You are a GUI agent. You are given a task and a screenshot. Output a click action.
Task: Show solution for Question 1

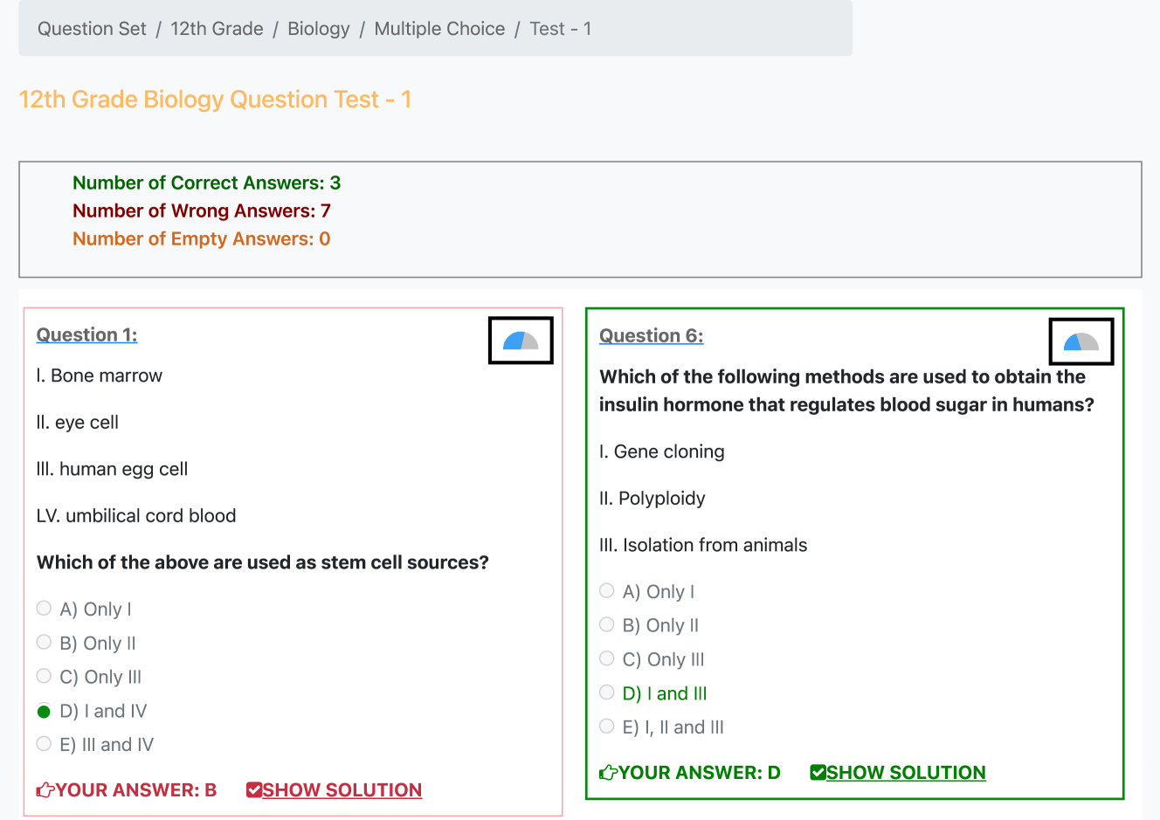click(x=342, y=790)
